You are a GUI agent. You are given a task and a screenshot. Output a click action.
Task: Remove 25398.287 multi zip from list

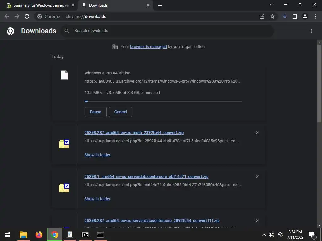click(x=257, y=133)
